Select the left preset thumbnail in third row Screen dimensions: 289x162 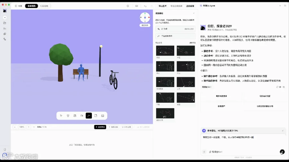165,82
